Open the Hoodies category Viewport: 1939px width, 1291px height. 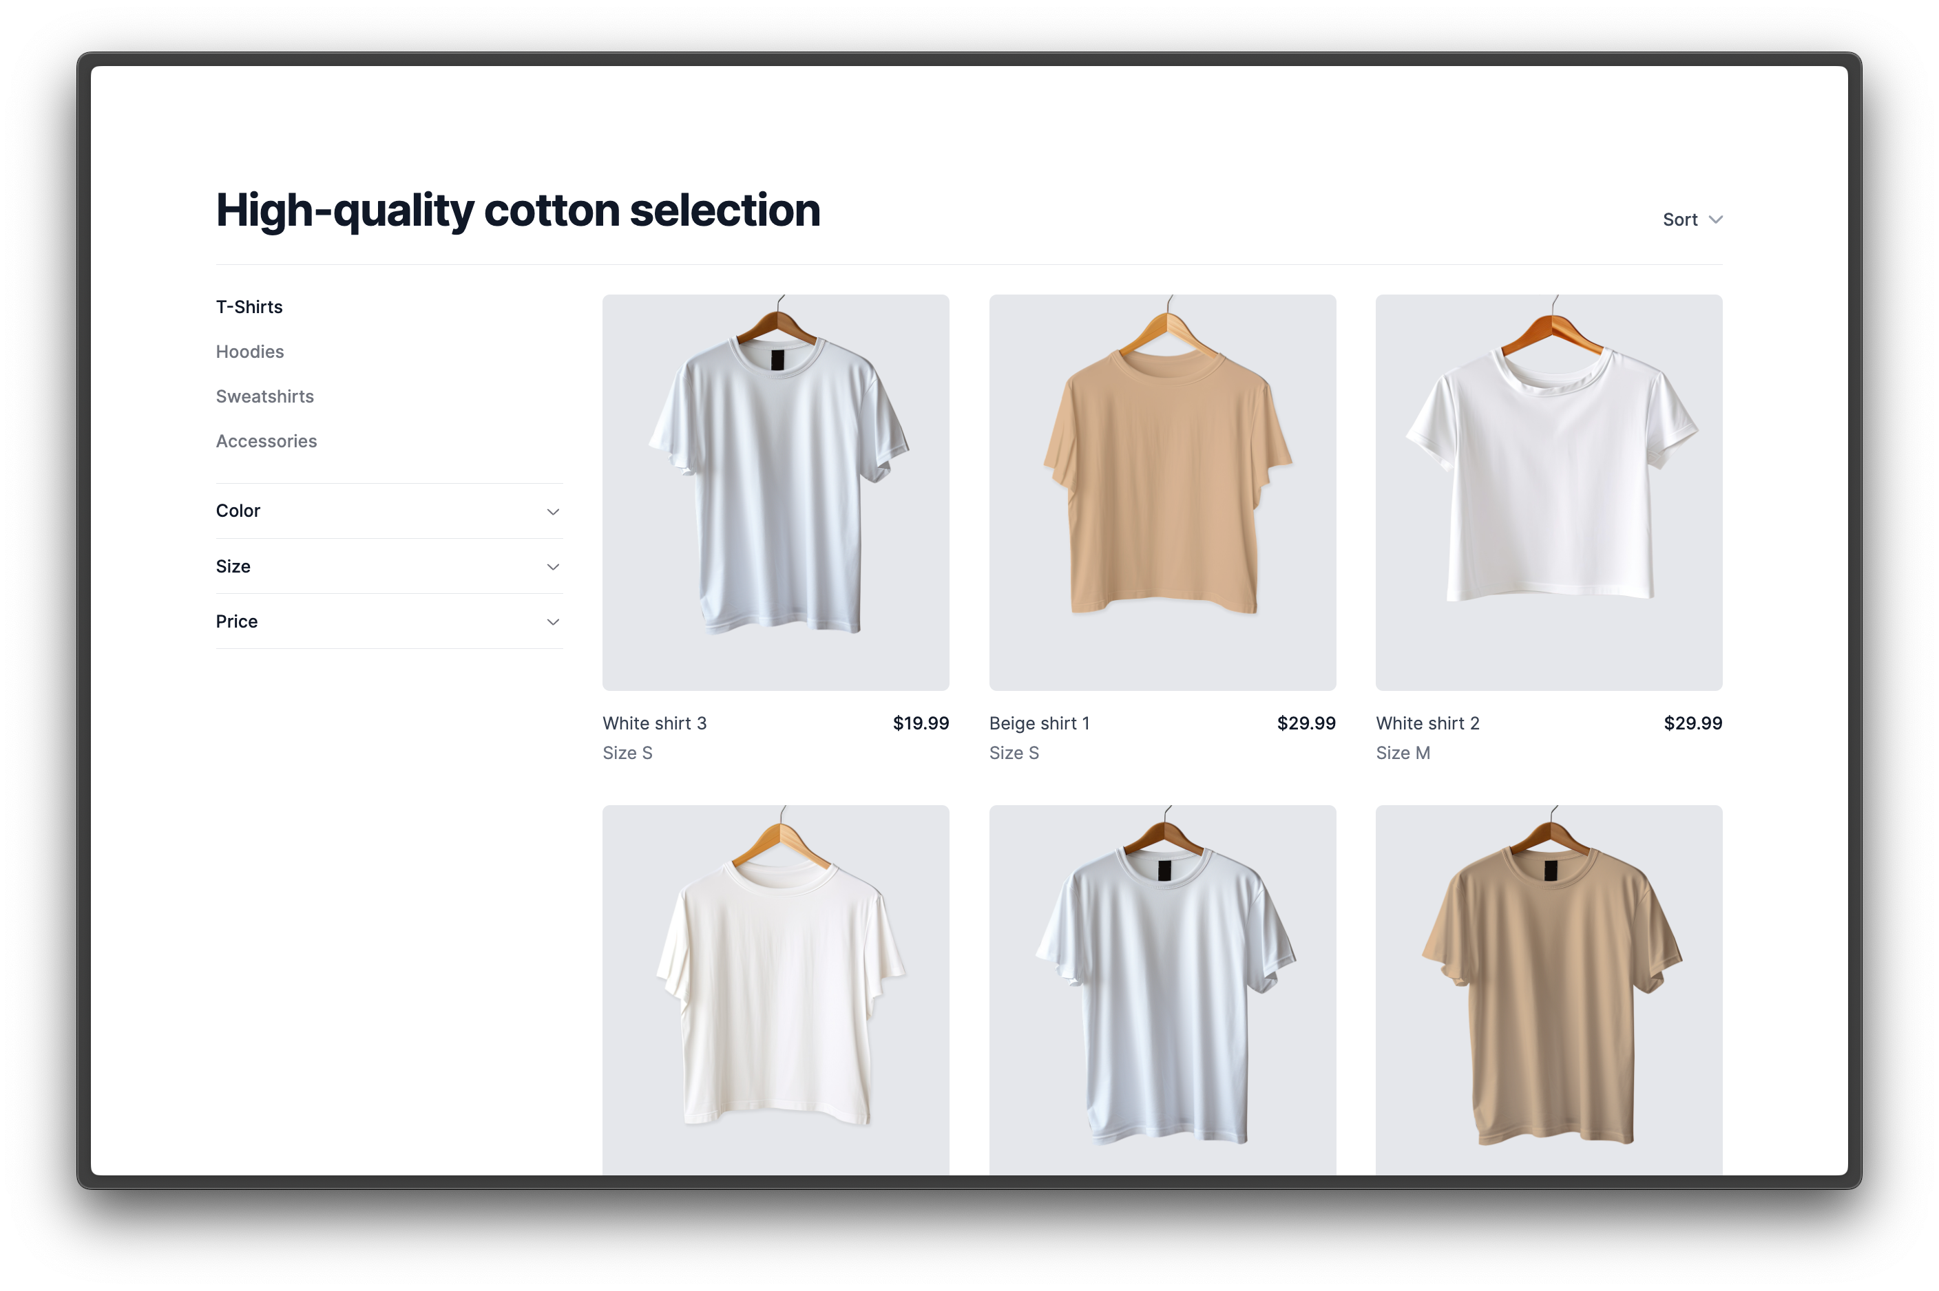(249, 352)
